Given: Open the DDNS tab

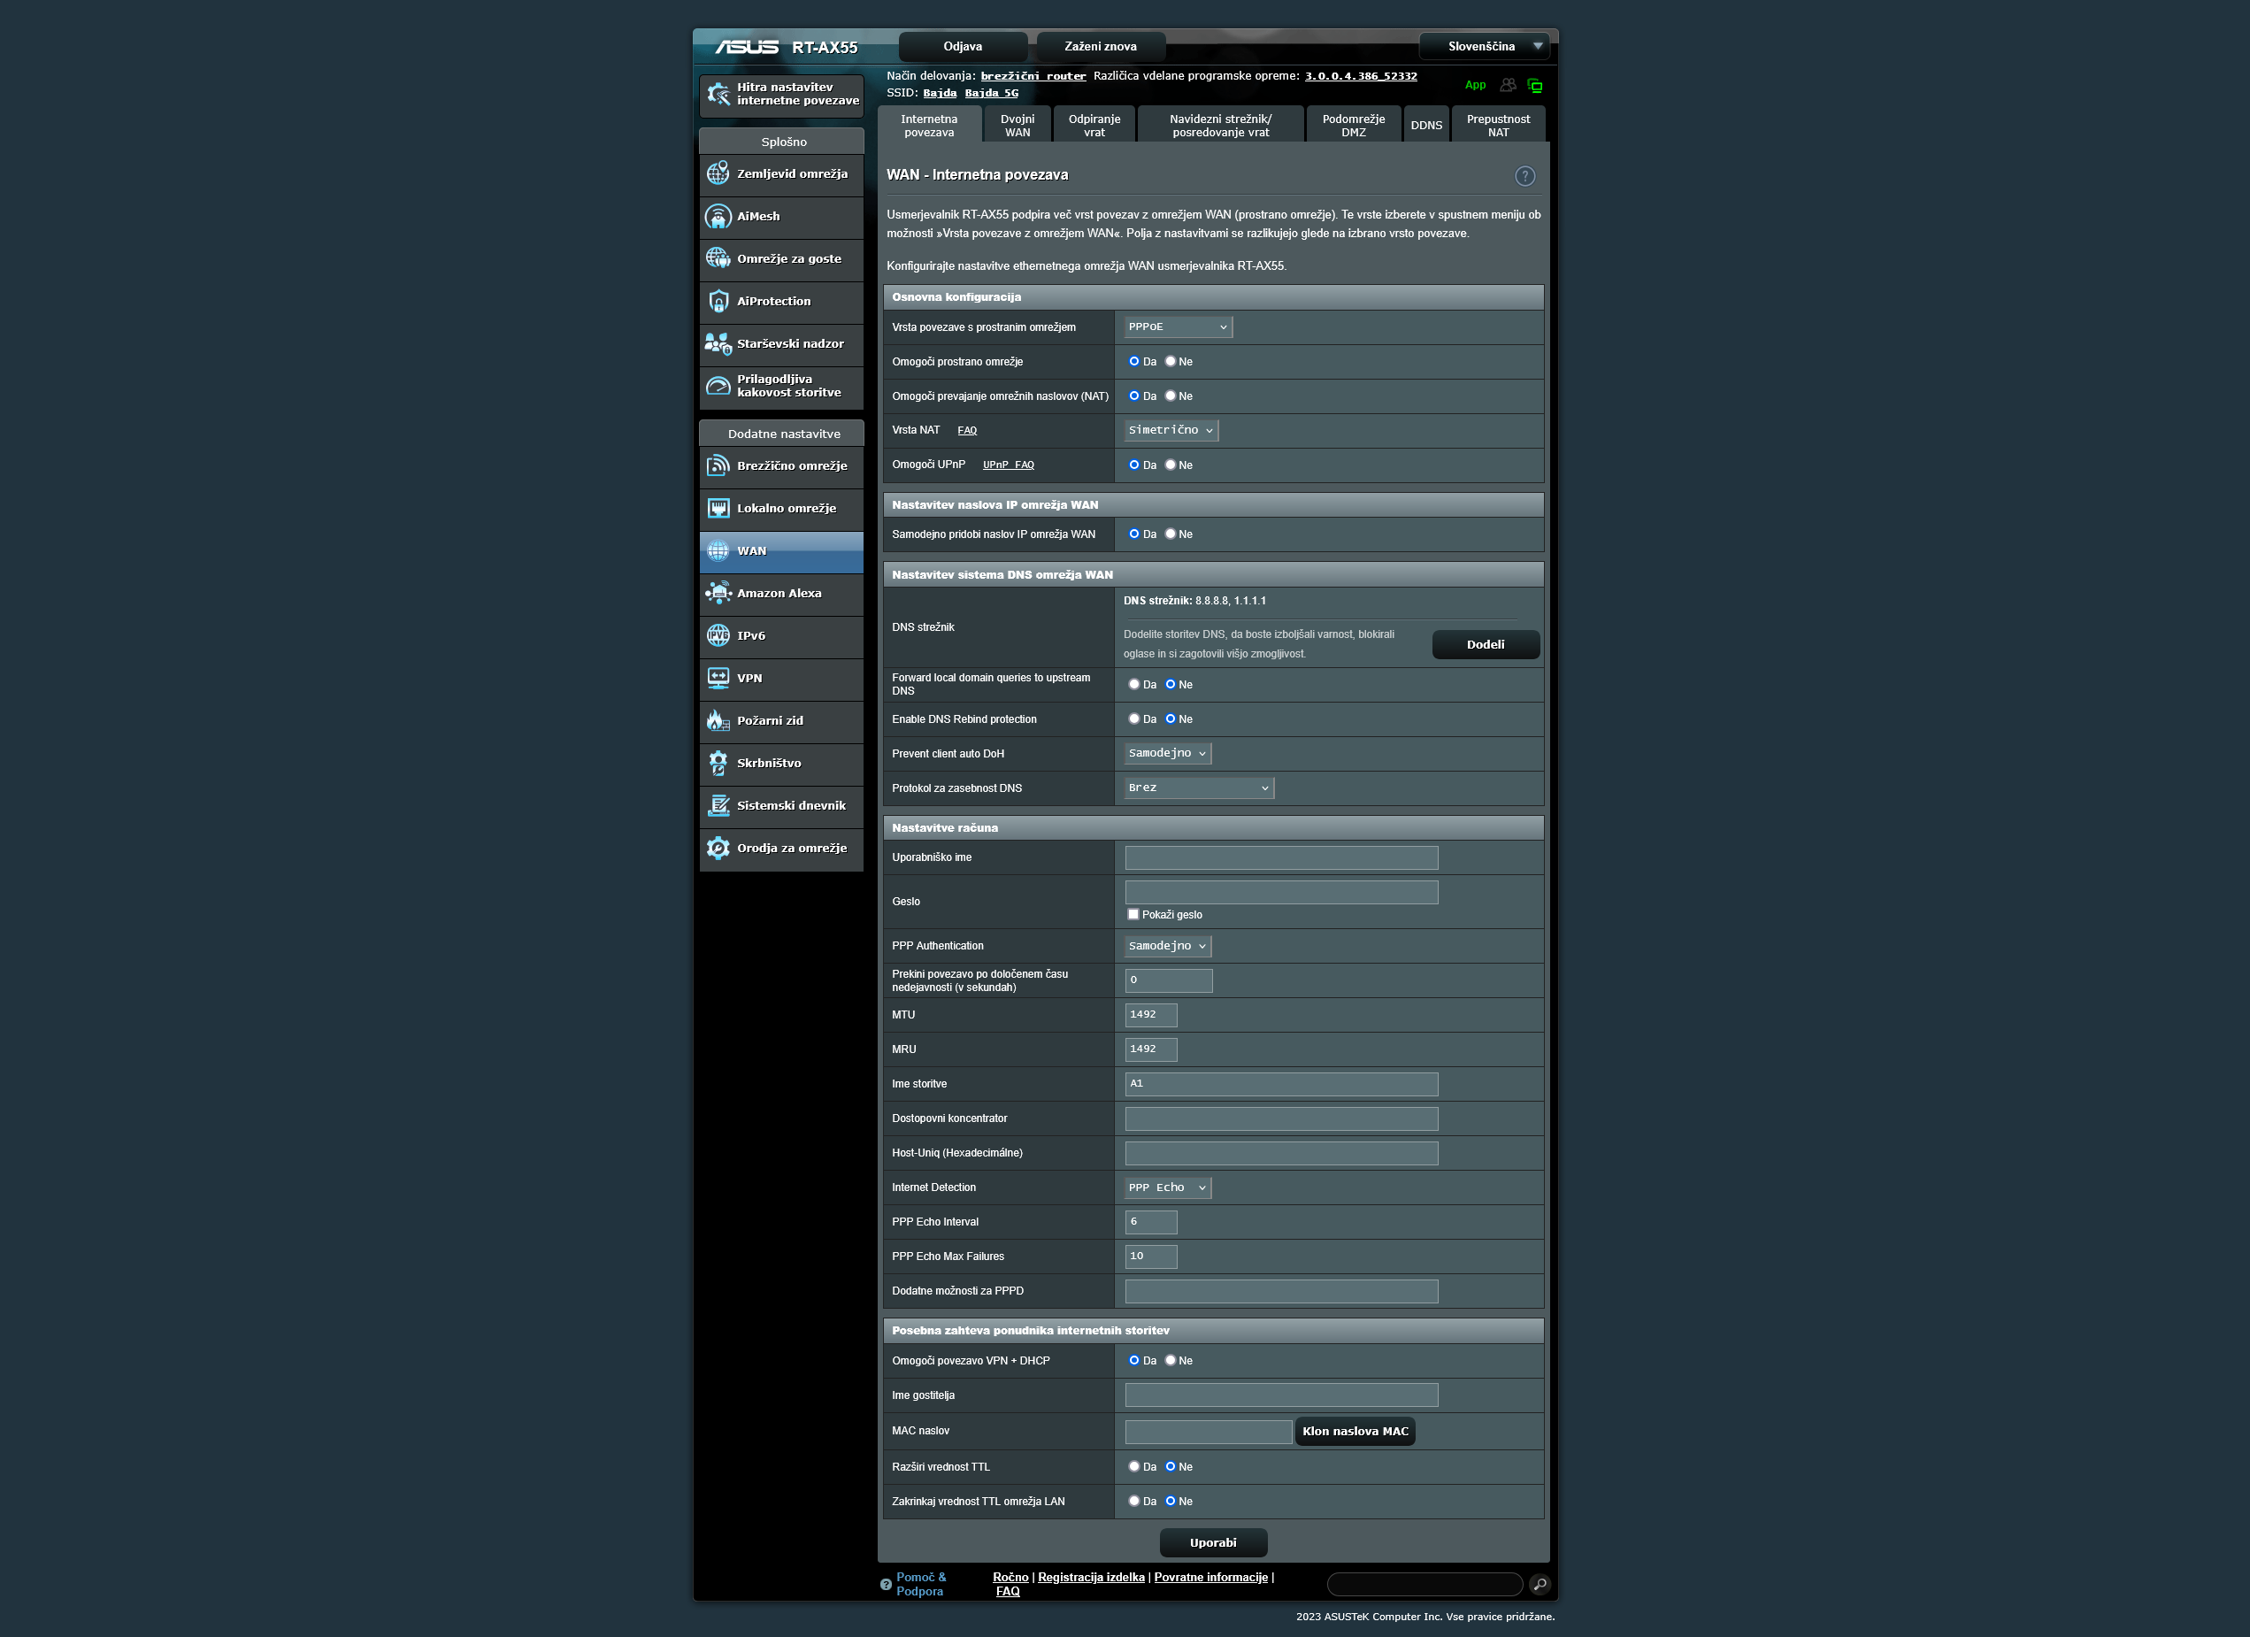Looking at the screenshot, I should tap(1425, 126).
